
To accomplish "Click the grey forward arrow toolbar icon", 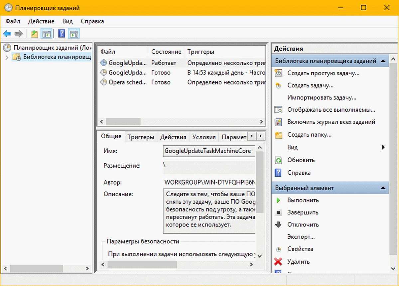I will (19, 34).
